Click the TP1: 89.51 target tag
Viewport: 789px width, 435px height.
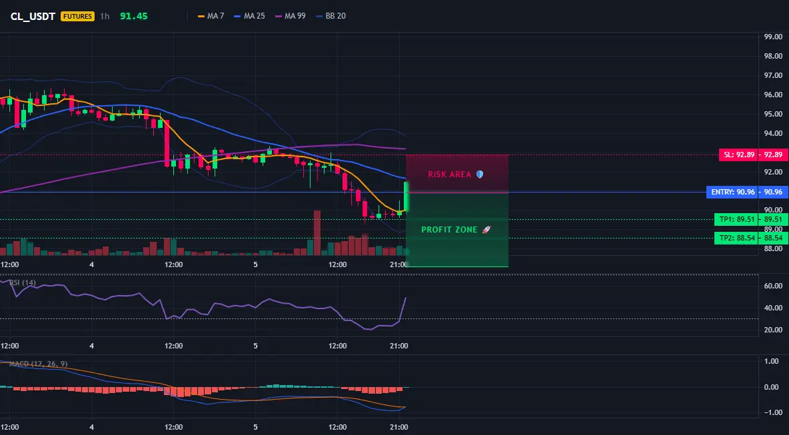tap(736, 219)
